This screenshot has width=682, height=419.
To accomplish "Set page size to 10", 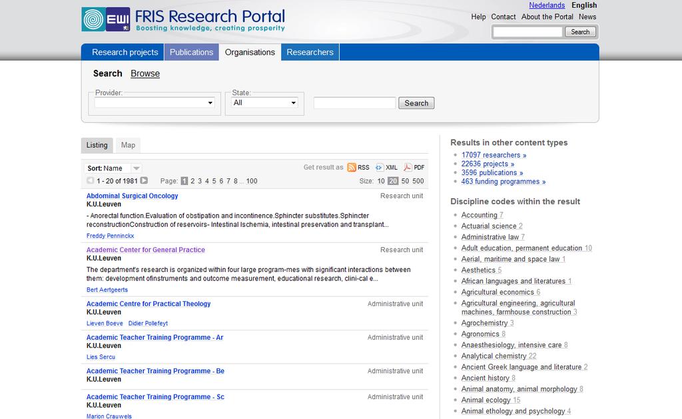I will pos(381,181).
